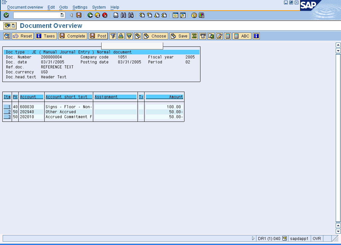Create a new session with the star-window icon

175,15
